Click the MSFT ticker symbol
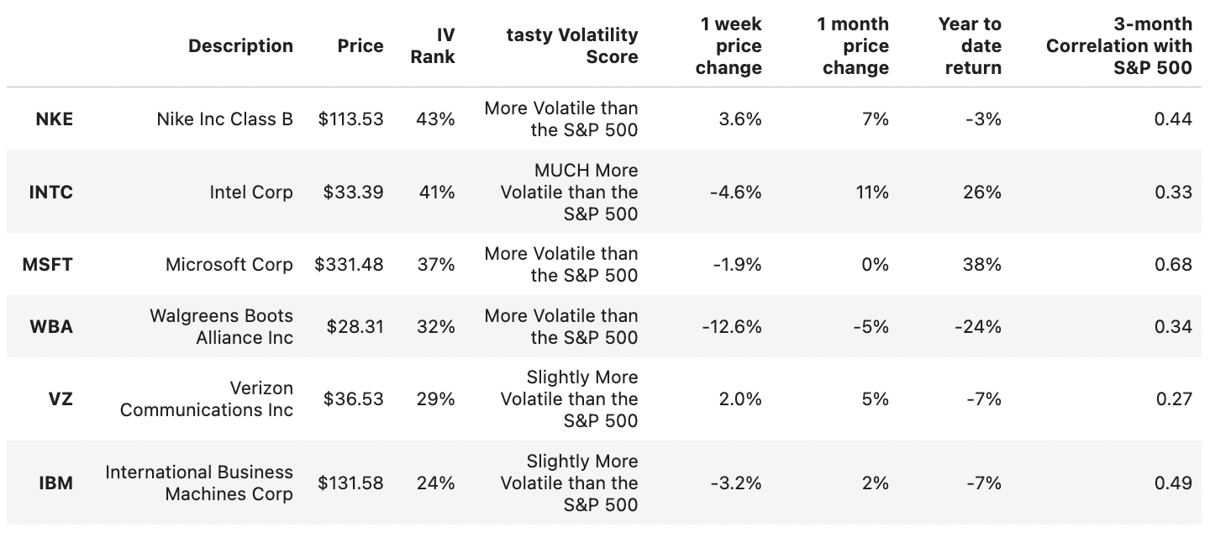Image resolution: width=1210 pixels, height=533 pixels. point(48,265)
